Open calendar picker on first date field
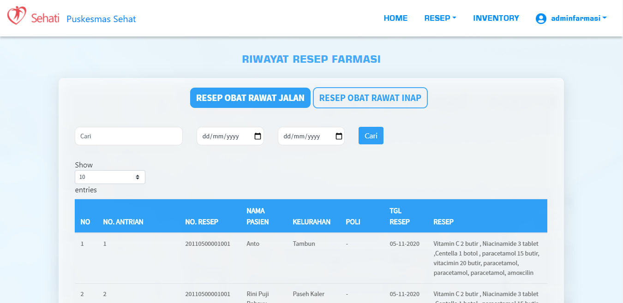623x303 pixels. (x=258, y=136)
